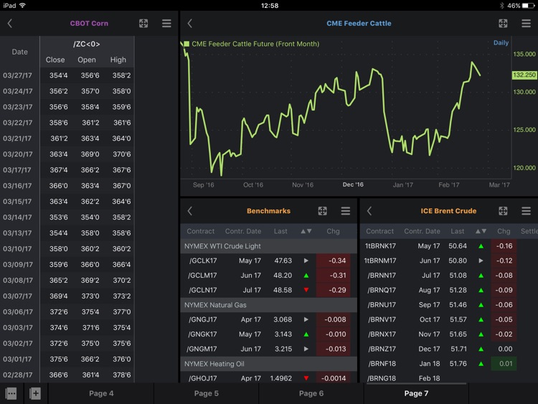Collapse the NYMEX Natural Gas group
The image size is (538, 404).
coord(269,305)
